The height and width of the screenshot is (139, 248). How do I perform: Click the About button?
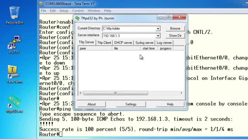(x=91, y=104)
